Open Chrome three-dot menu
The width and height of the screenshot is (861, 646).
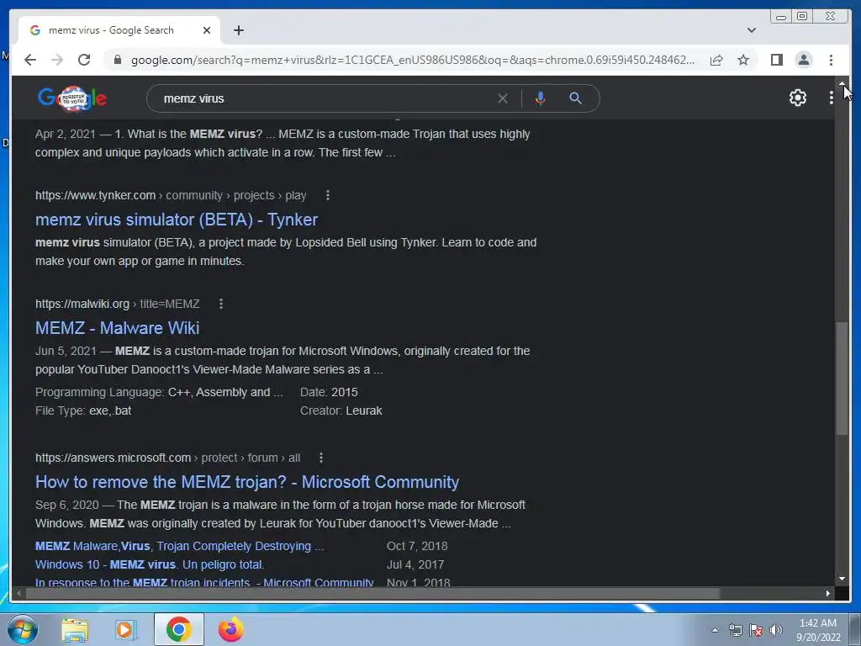click(x=831, y=60)
